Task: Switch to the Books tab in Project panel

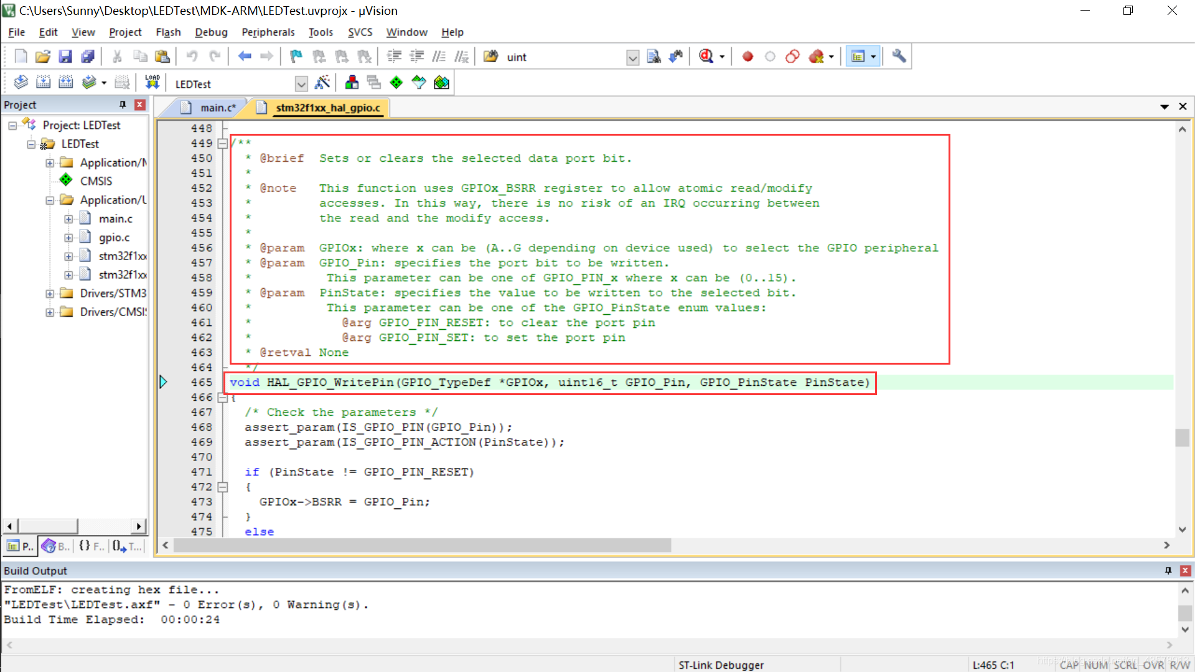Action: click(56, 546)
